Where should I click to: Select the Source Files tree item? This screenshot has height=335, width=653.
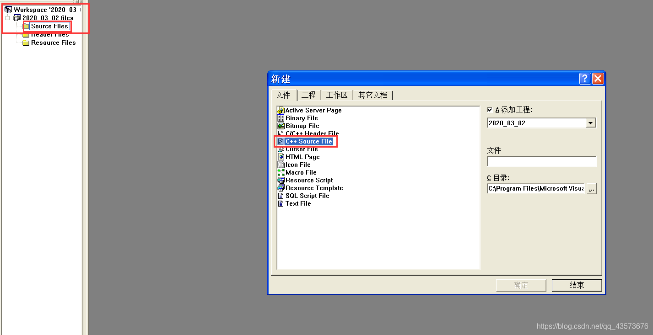point(49,26)
